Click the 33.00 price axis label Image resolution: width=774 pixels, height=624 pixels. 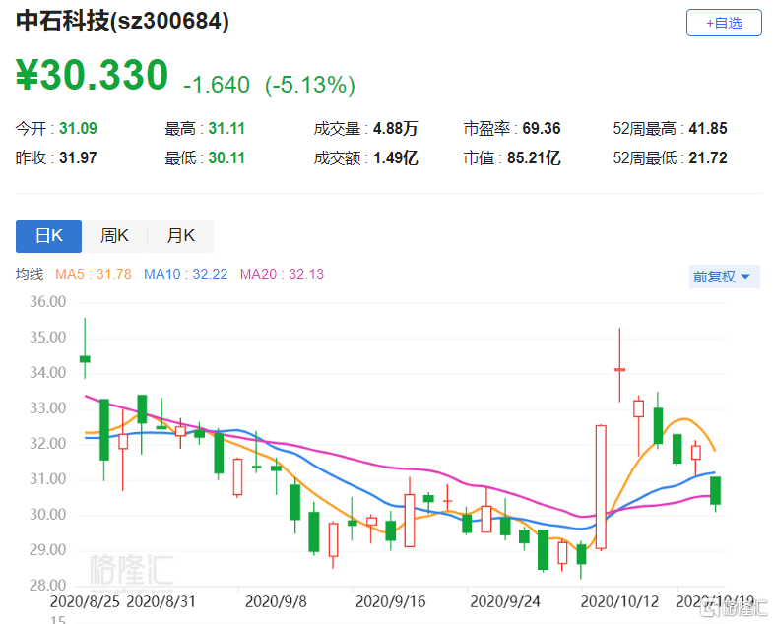[47, 408]
